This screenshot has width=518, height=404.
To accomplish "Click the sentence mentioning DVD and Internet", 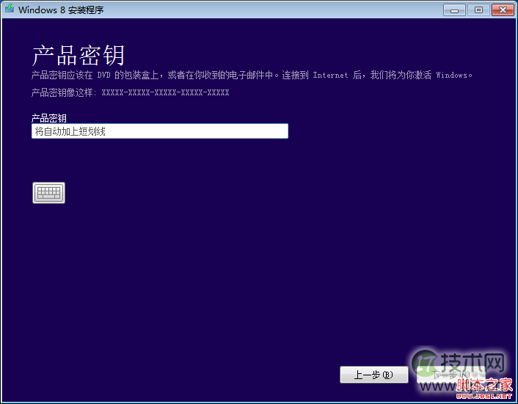I will coord(252,76).
